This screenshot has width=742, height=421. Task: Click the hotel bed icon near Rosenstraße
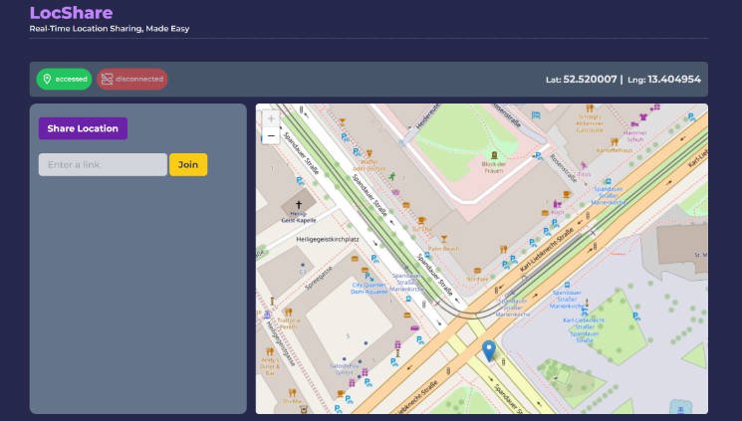click(536, 114)
